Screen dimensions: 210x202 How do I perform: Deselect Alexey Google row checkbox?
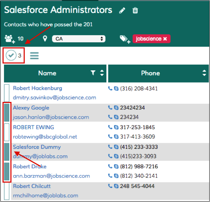click(7, 113)
